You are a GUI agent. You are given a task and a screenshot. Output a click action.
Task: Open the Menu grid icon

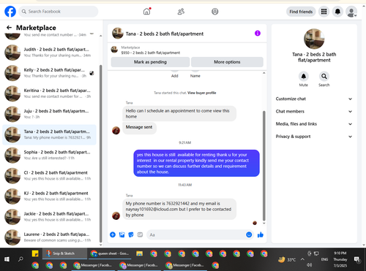[324, 12]
